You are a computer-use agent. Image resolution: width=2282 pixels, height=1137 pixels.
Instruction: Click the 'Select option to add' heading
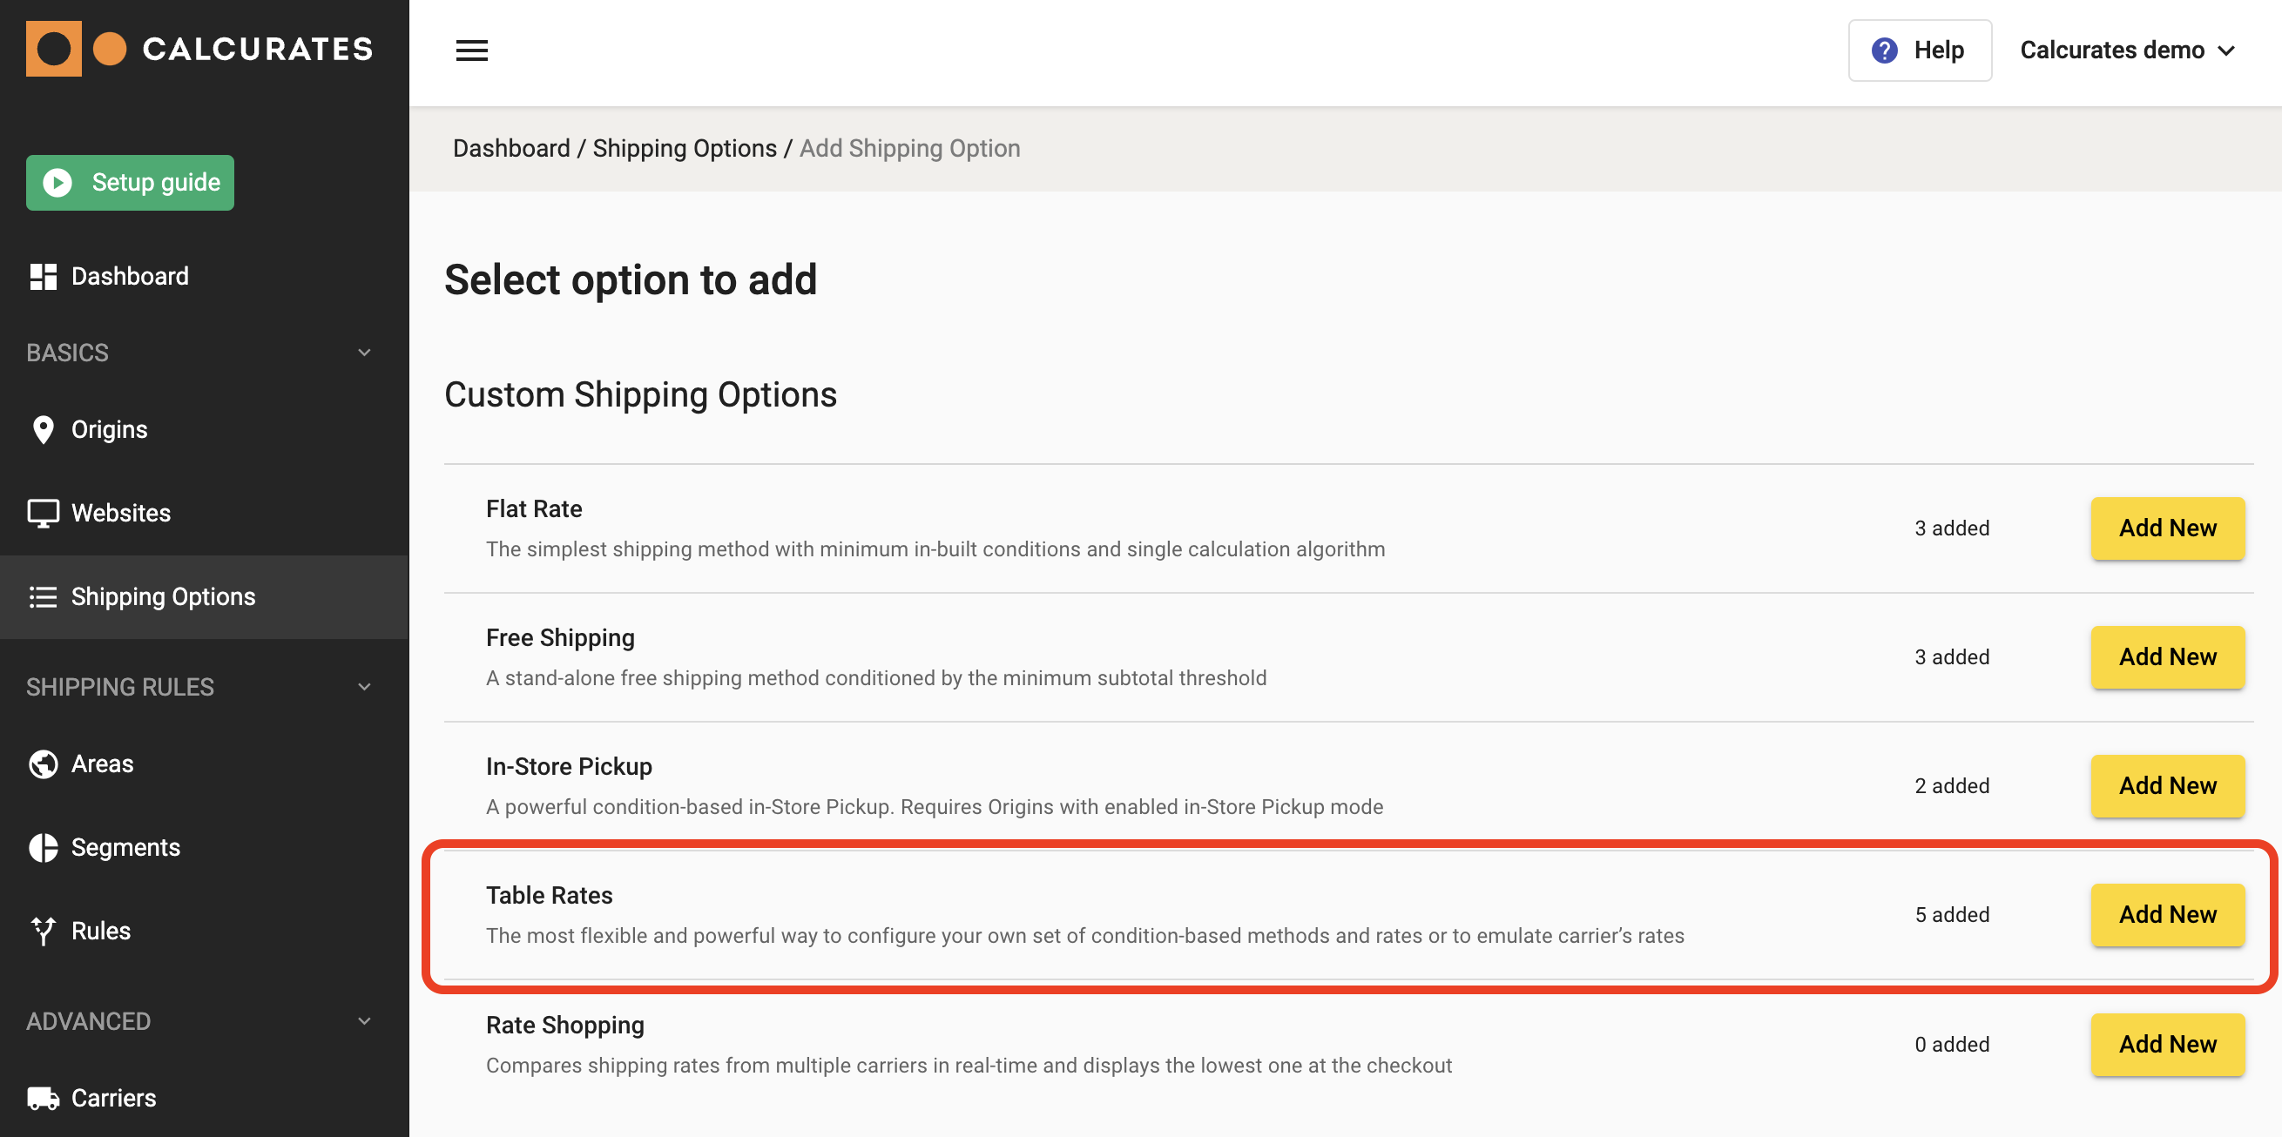coord(631,279)
